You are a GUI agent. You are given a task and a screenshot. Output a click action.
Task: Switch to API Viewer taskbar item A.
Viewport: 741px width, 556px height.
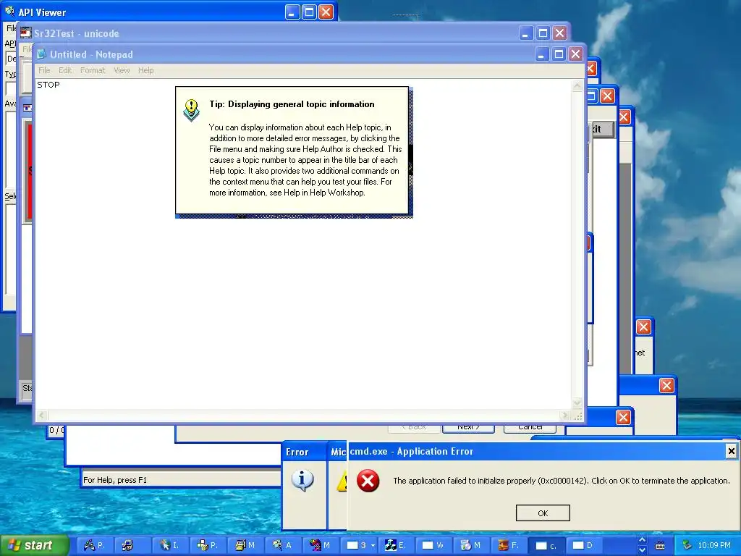click(283, 546)
